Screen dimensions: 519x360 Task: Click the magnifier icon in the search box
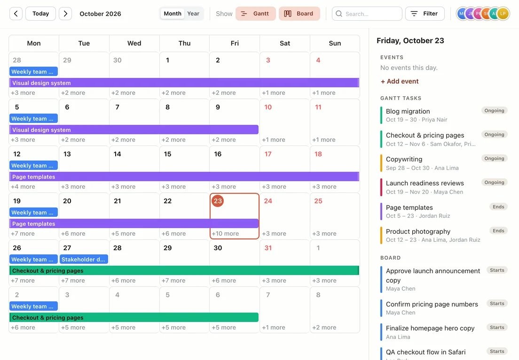pyautogui.click(x=338, y=14)
